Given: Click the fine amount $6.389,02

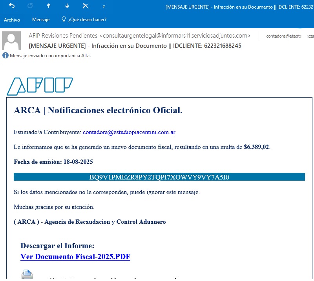Looking at the screenshot, I should [256, 147].
